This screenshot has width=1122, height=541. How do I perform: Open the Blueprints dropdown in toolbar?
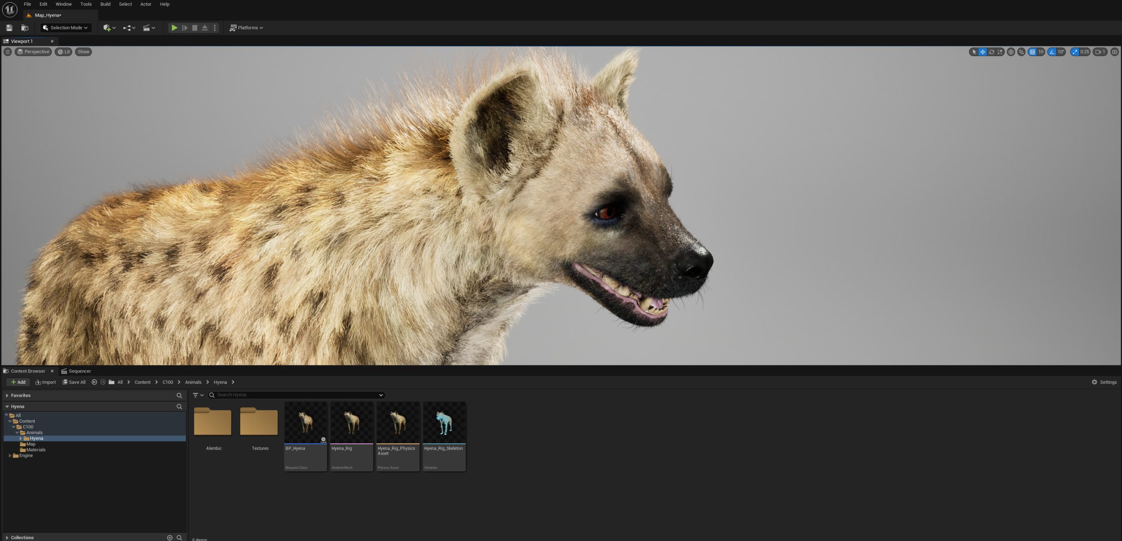click(x=129, y=28)
